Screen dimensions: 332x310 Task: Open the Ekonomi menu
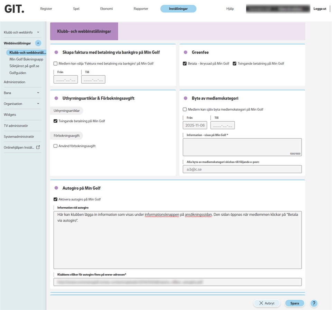[107, 9]
